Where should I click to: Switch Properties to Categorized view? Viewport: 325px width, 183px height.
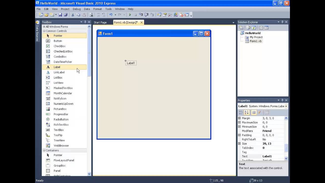241,112
